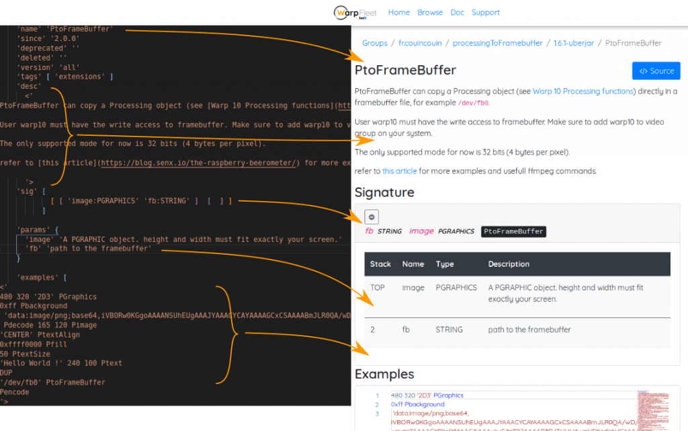
Task: Click the Source button
Action: pyautogui.click(x=656, y=71)
